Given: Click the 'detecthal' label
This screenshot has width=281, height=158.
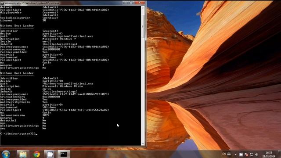Looking at the screenshot, I should [8, 120].
